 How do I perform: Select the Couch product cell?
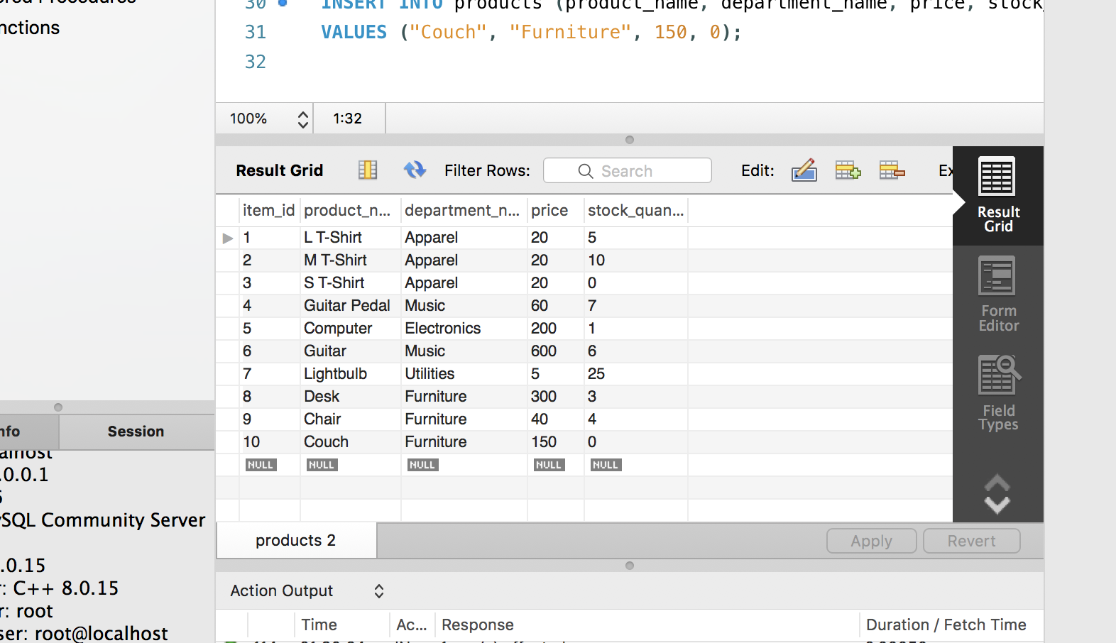coord(350,442)
